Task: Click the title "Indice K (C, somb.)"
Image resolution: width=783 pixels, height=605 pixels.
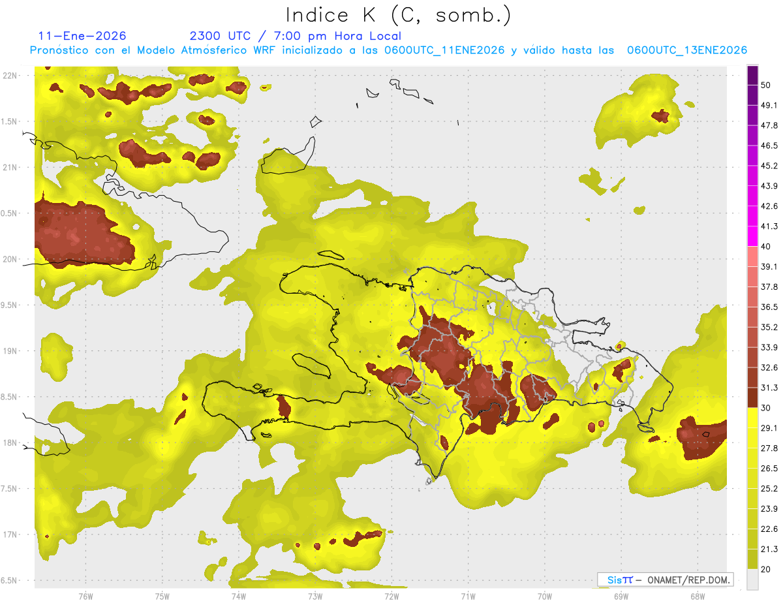Action: click(399, 15)
